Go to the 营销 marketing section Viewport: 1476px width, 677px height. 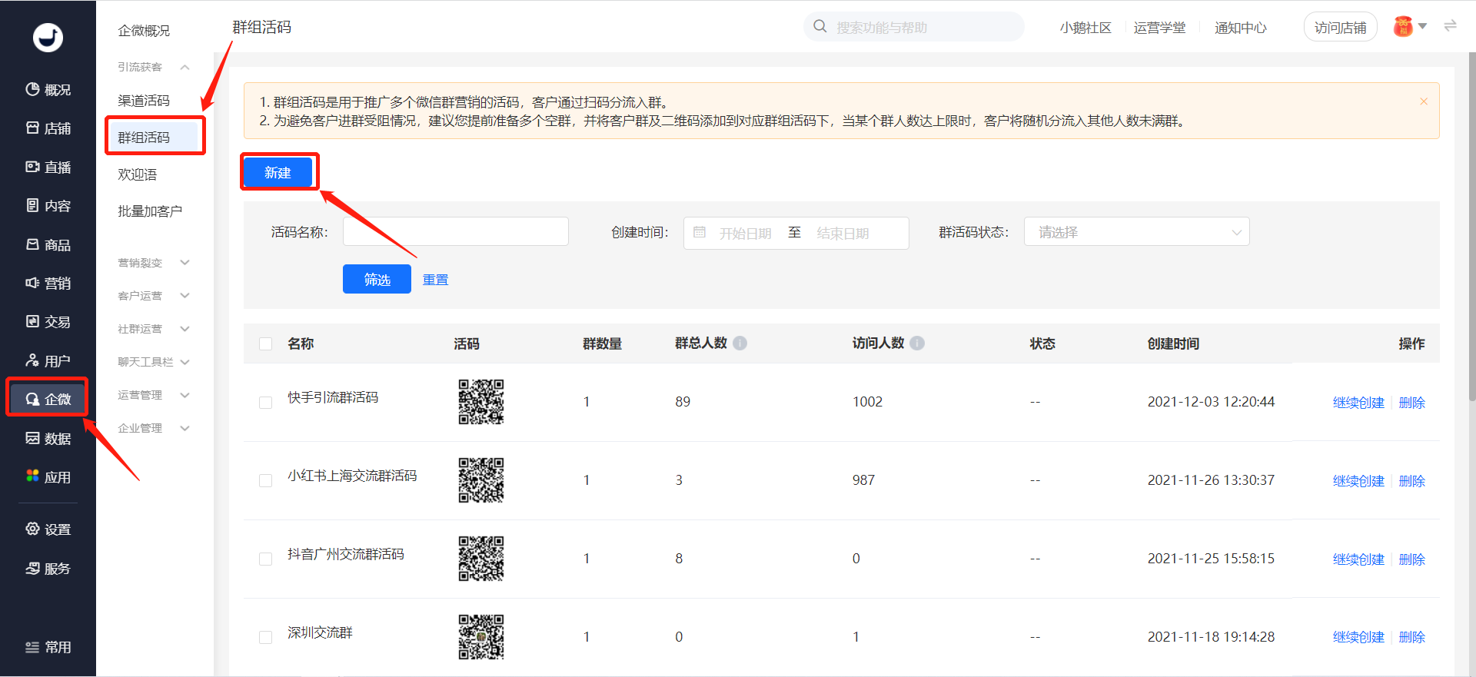pos(48,283)
